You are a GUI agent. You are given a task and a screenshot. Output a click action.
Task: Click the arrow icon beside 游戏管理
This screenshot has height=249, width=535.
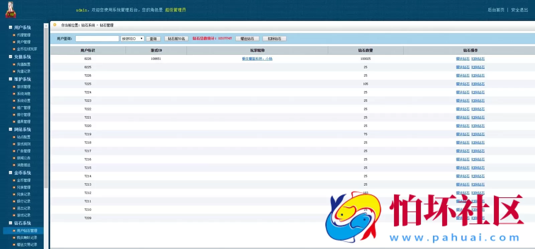(x=14, y=87)
